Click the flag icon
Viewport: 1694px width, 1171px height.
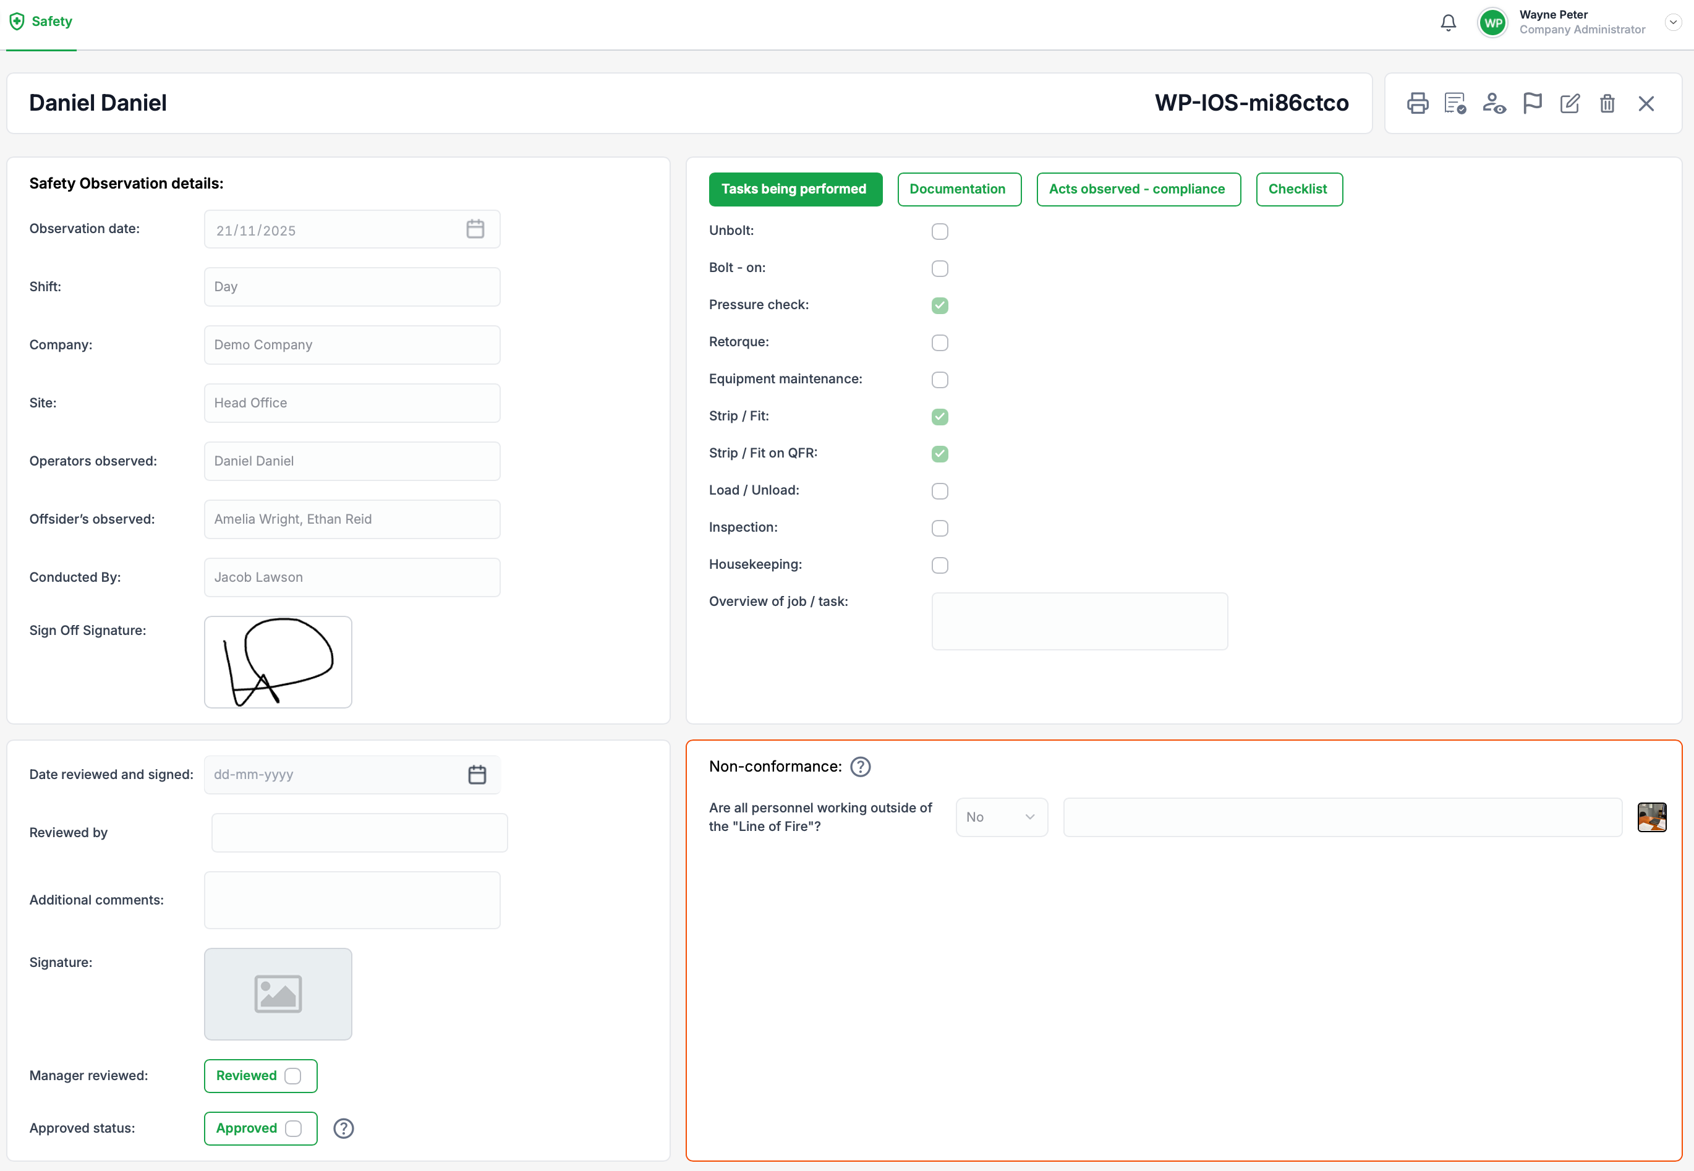coord(1533,103)
